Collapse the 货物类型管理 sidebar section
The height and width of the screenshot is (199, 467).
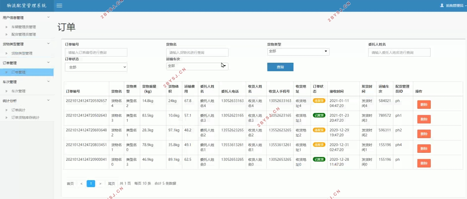click(x=27, y=44)
